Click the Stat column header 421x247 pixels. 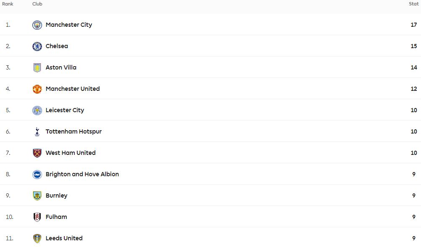coord(413,4)
